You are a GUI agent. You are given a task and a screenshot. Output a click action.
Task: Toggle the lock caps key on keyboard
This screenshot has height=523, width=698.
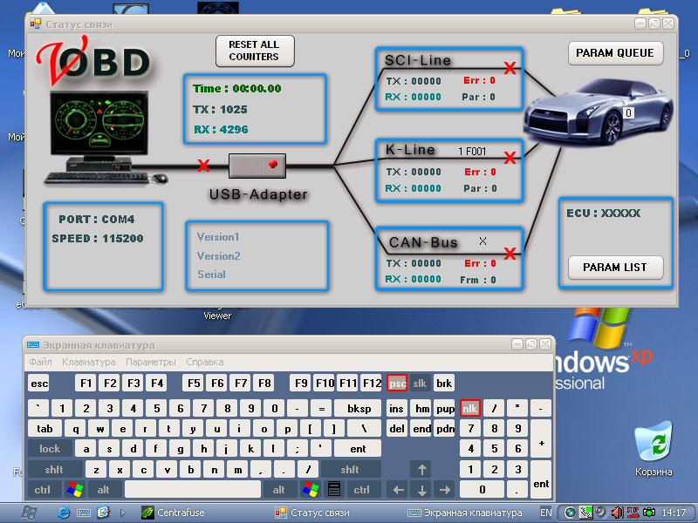pos(50,448)
